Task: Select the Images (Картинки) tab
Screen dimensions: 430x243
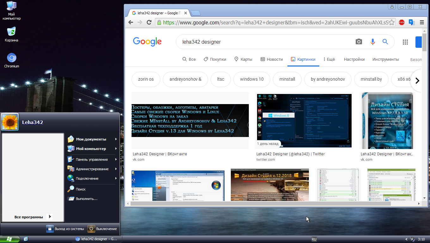Action: (x=303, y=59)
